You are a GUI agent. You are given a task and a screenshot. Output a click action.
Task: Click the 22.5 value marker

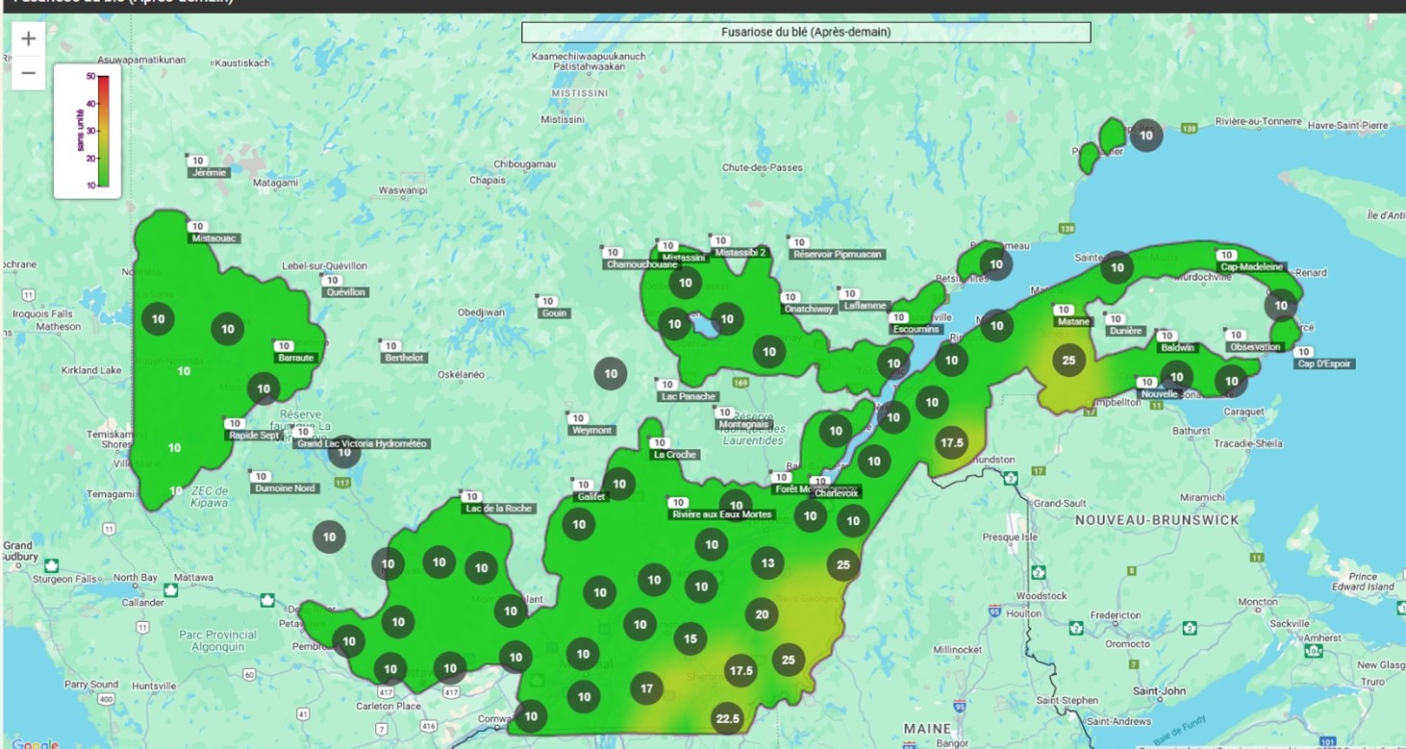click(727, 718)
